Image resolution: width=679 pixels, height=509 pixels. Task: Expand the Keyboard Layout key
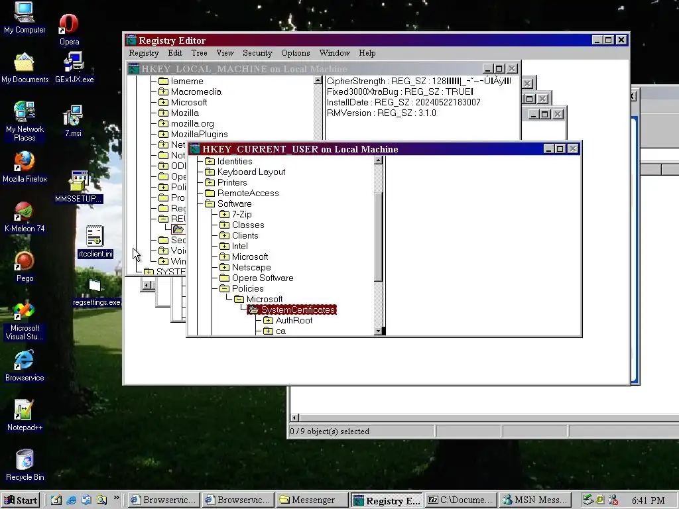tap(210, 172)
